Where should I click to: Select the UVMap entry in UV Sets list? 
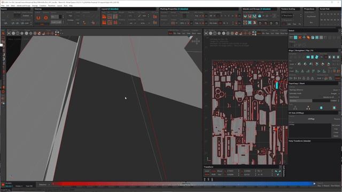point(292,125)
